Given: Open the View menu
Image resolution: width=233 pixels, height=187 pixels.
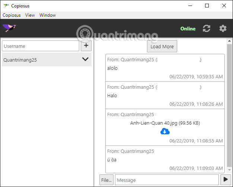Looking at the screenshot, I should tap(30, 15).
